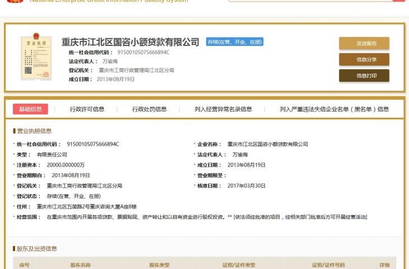Click header registration authority 重庆市工商行政管理局江北区分局

tap(136, 70)
